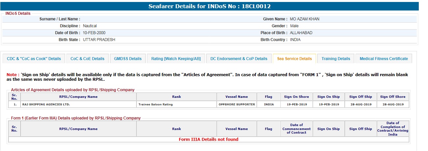
Task: Switch to the Training Details tab
Action: point(336,59)
